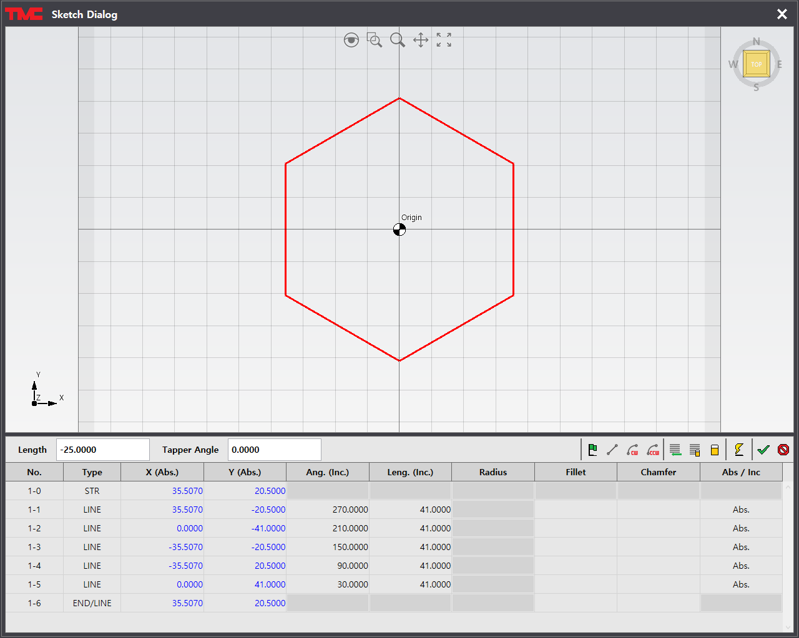Image resolution: width=799 pixels, height=638 pixels.
Task: Choose the CCW arc tool
Action: coord(653,450)
